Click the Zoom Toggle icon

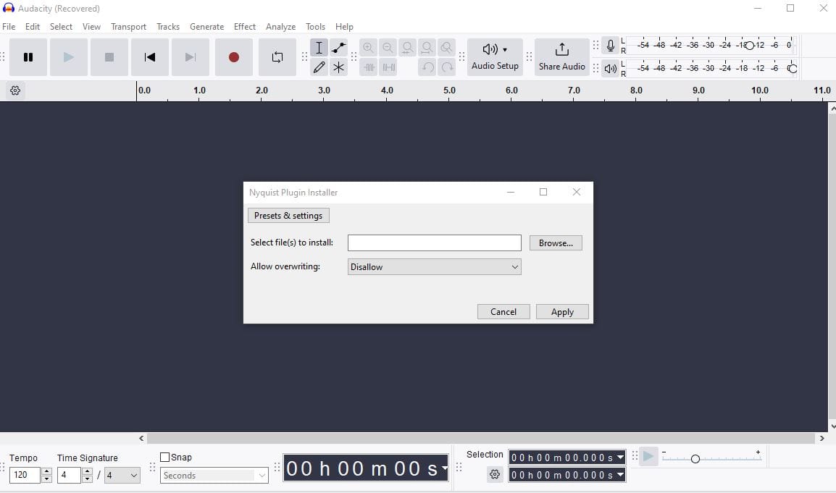click(x=447, y=48)
